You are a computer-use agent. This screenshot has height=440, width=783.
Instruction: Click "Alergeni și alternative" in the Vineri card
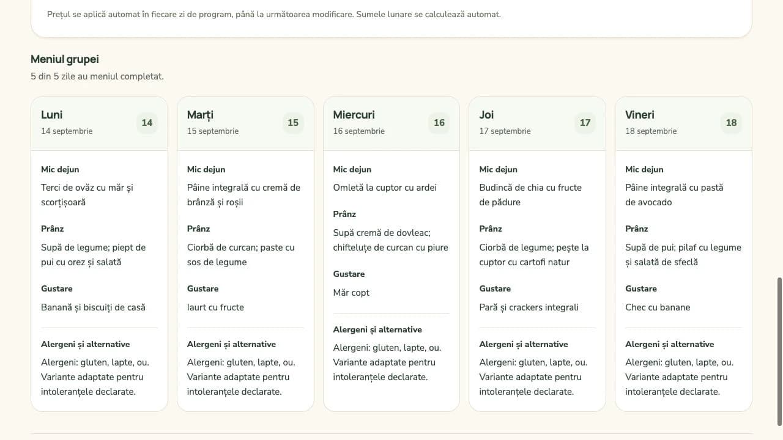tap(670, 345)
